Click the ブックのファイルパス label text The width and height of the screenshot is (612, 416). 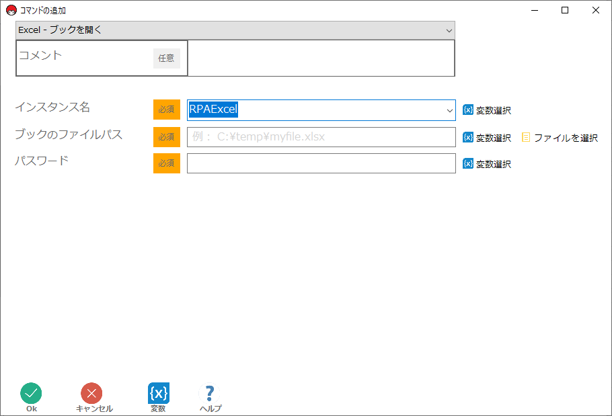click(x=69, y=134)
